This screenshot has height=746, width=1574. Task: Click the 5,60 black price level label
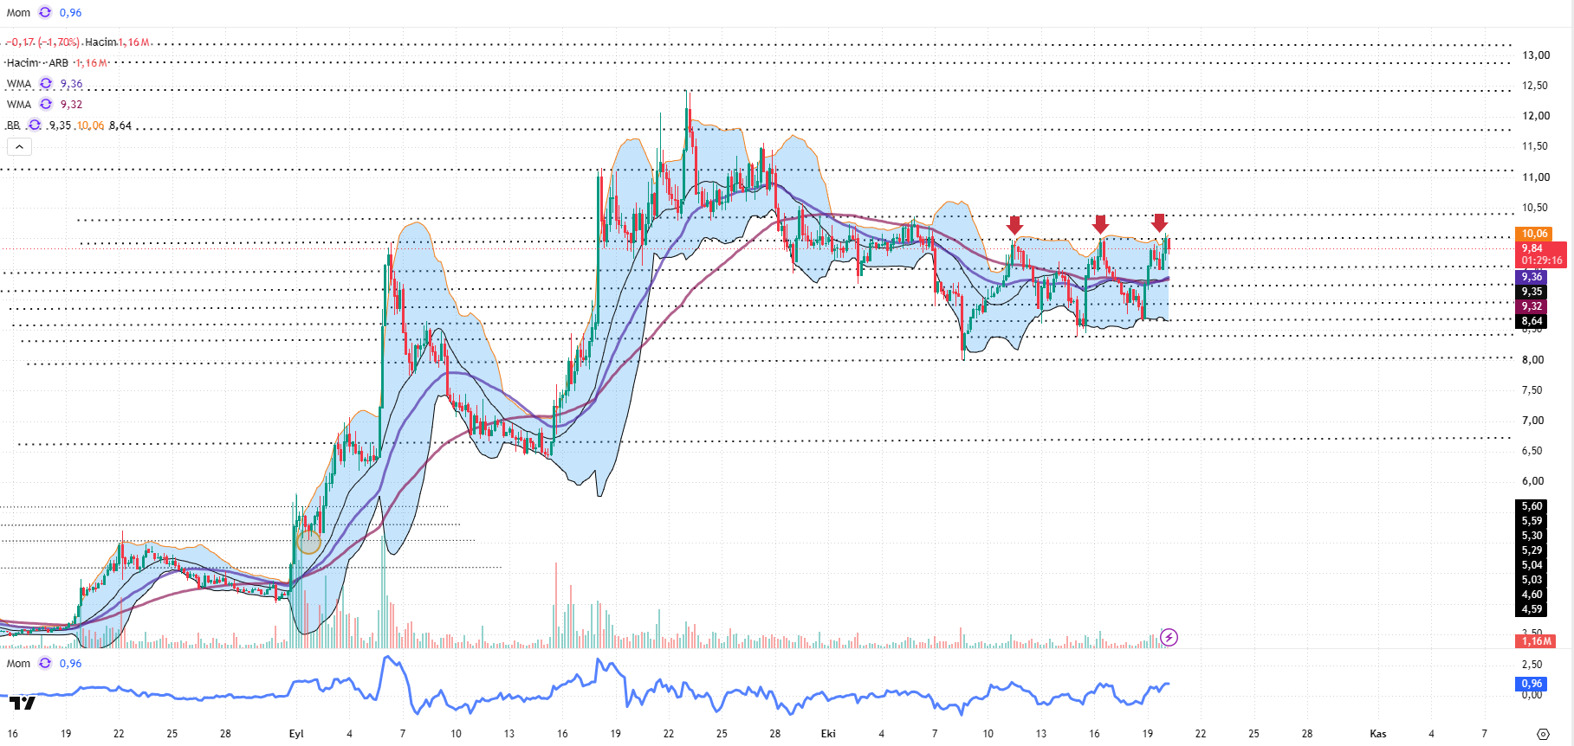click(1532, 506)
